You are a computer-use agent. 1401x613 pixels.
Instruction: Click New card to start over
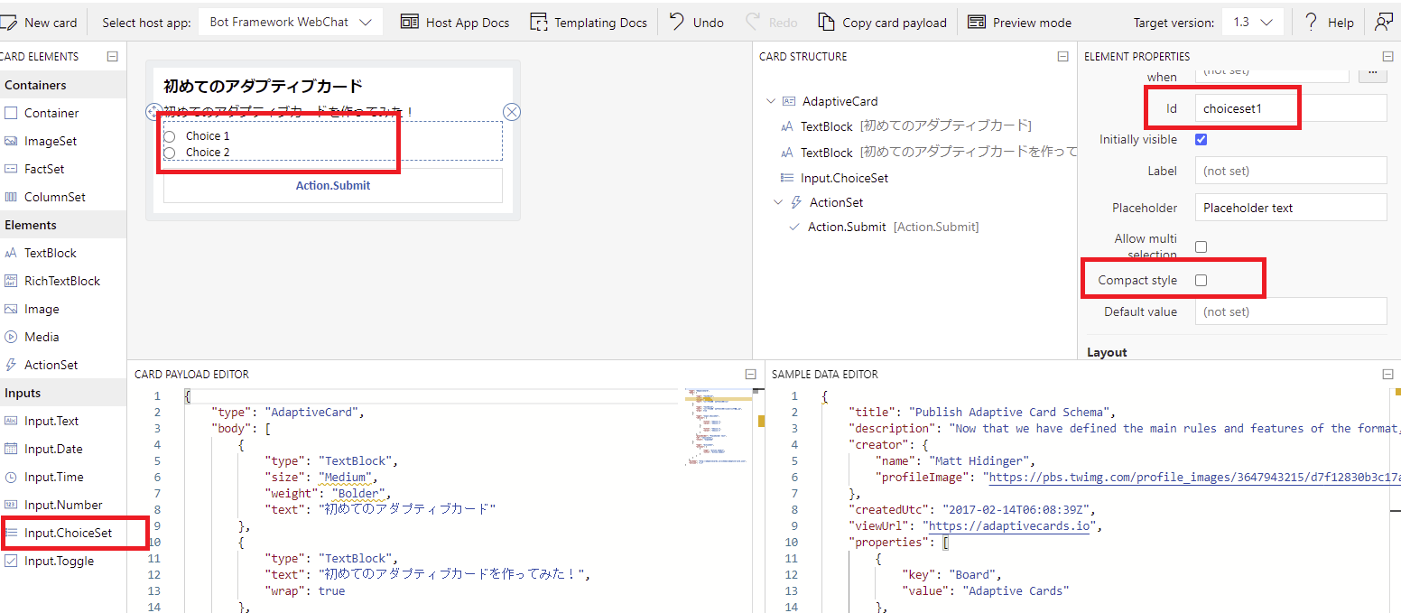click(41, 22)
